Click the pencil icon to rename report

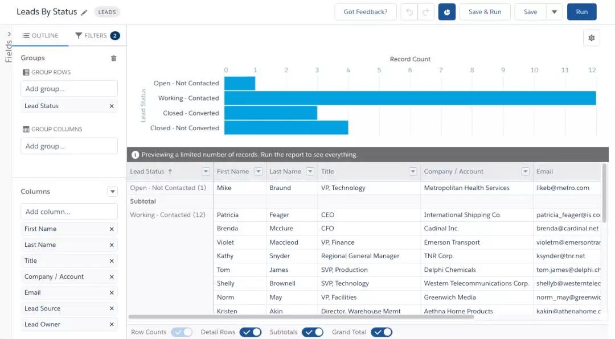84,13
